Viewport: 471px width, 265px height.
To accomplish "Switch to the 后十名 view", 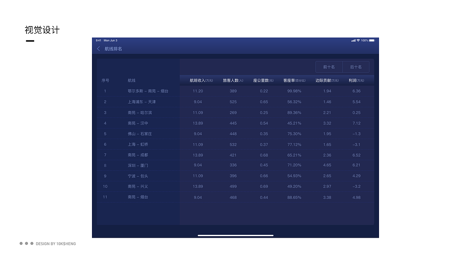I will tap(355, 67).
